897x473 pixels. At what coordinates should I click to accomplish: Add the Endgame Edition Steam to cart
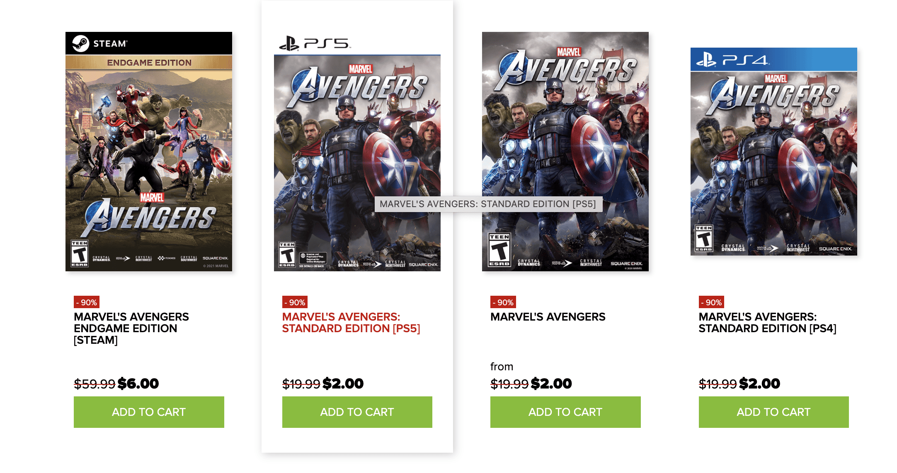(149, 412)
